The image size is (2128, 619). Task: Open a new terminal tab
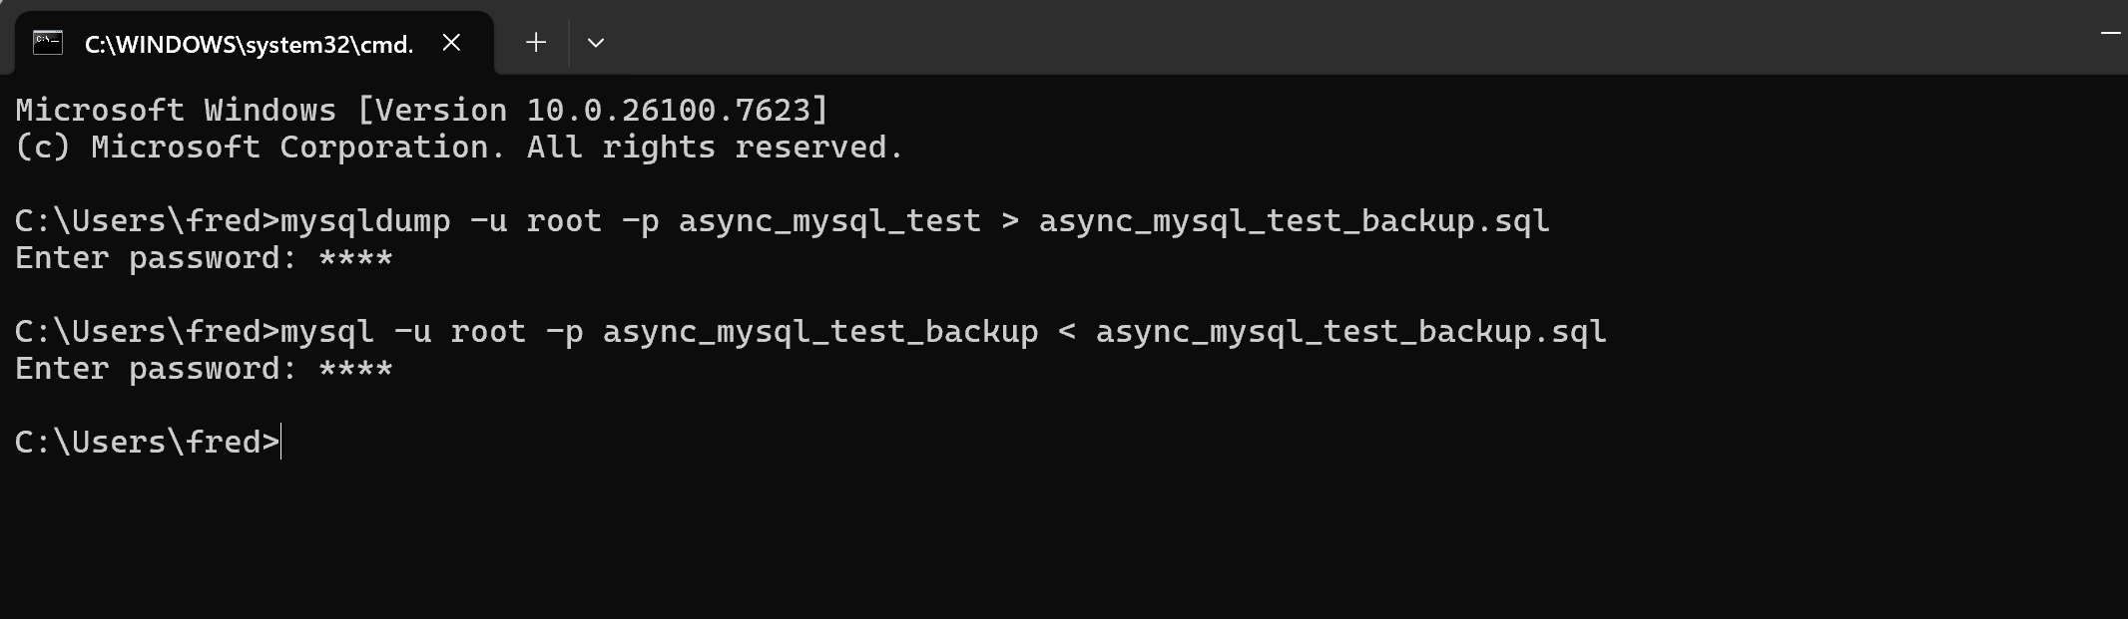pyautogui.click(x=536, y=43)
